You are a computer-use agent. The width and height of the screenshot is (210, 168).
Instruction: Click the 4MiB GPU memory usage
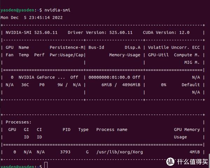pos(195,152)
